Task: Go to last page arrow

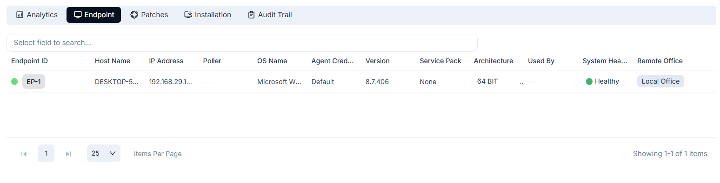Action: click(x=68, y=154)
